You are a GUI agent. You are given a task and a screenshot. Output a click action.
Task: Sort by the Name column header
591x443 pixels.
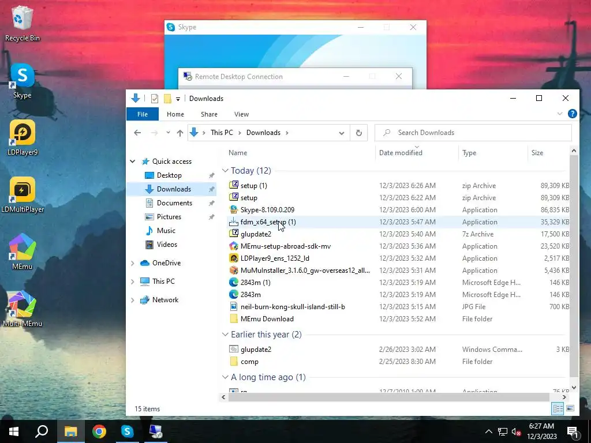pos(238,152)
